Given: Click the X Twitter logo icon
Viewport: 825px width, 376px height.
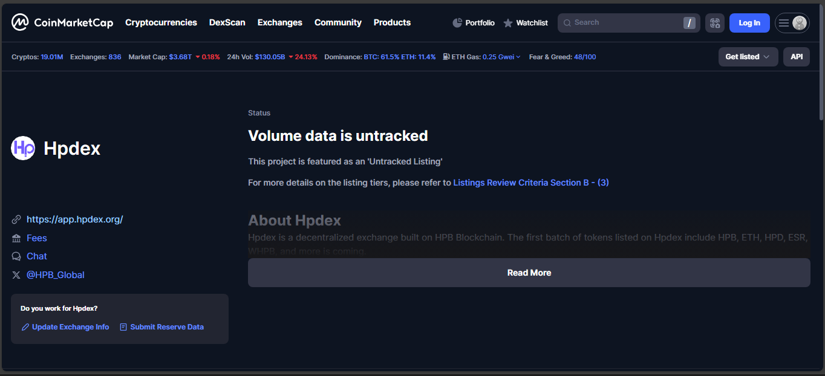Looking at the screenshot, I should (x=16, y=275).
